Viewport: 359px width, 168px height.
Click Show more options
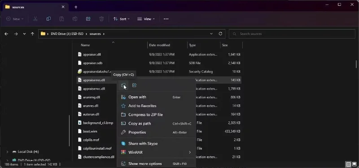pos(156,164)
